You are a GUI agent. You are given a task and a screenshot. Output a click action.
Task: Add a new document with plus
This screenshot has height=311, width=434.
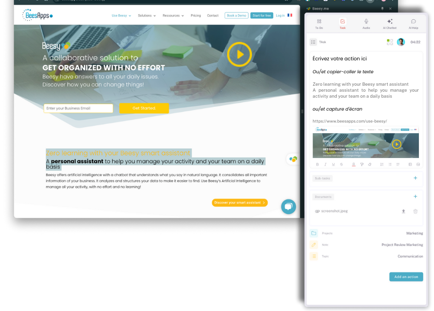click(x=415, y=197)
